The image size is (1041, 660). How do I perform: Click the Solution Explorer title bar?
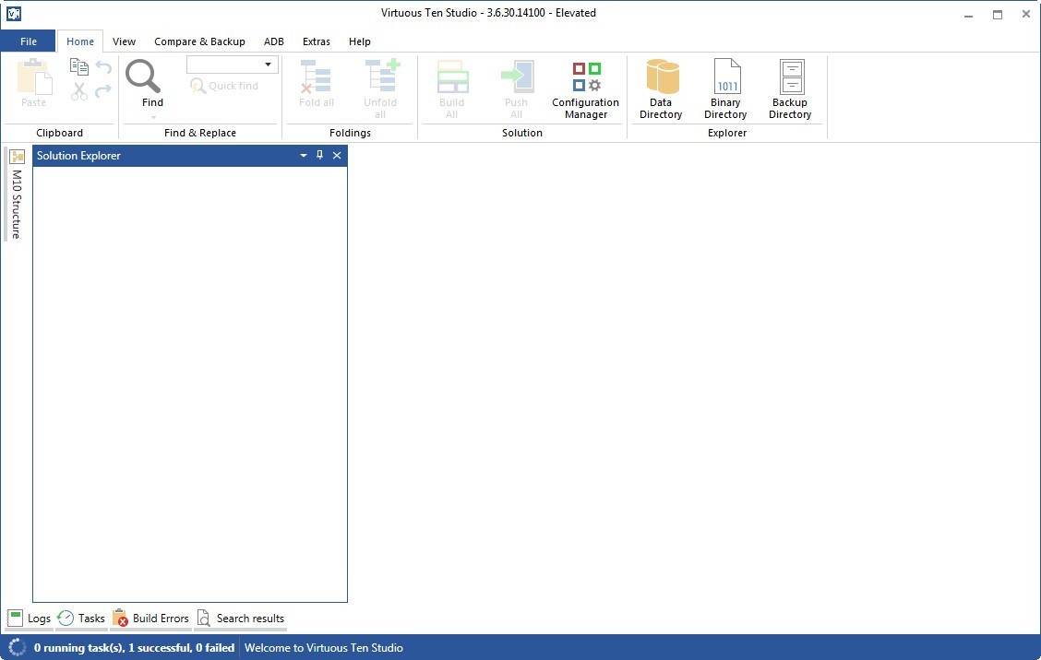(190, 155)
